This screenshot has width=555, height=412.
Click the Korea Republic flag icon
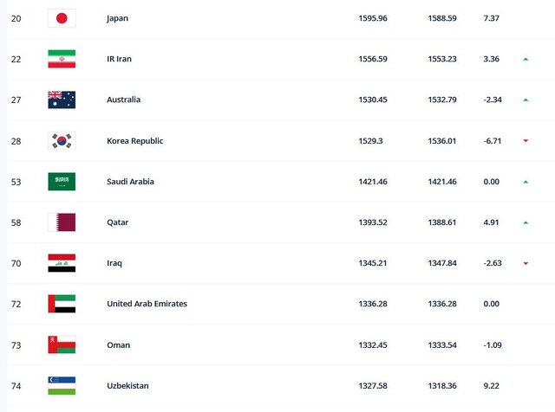tap(62, 140)
